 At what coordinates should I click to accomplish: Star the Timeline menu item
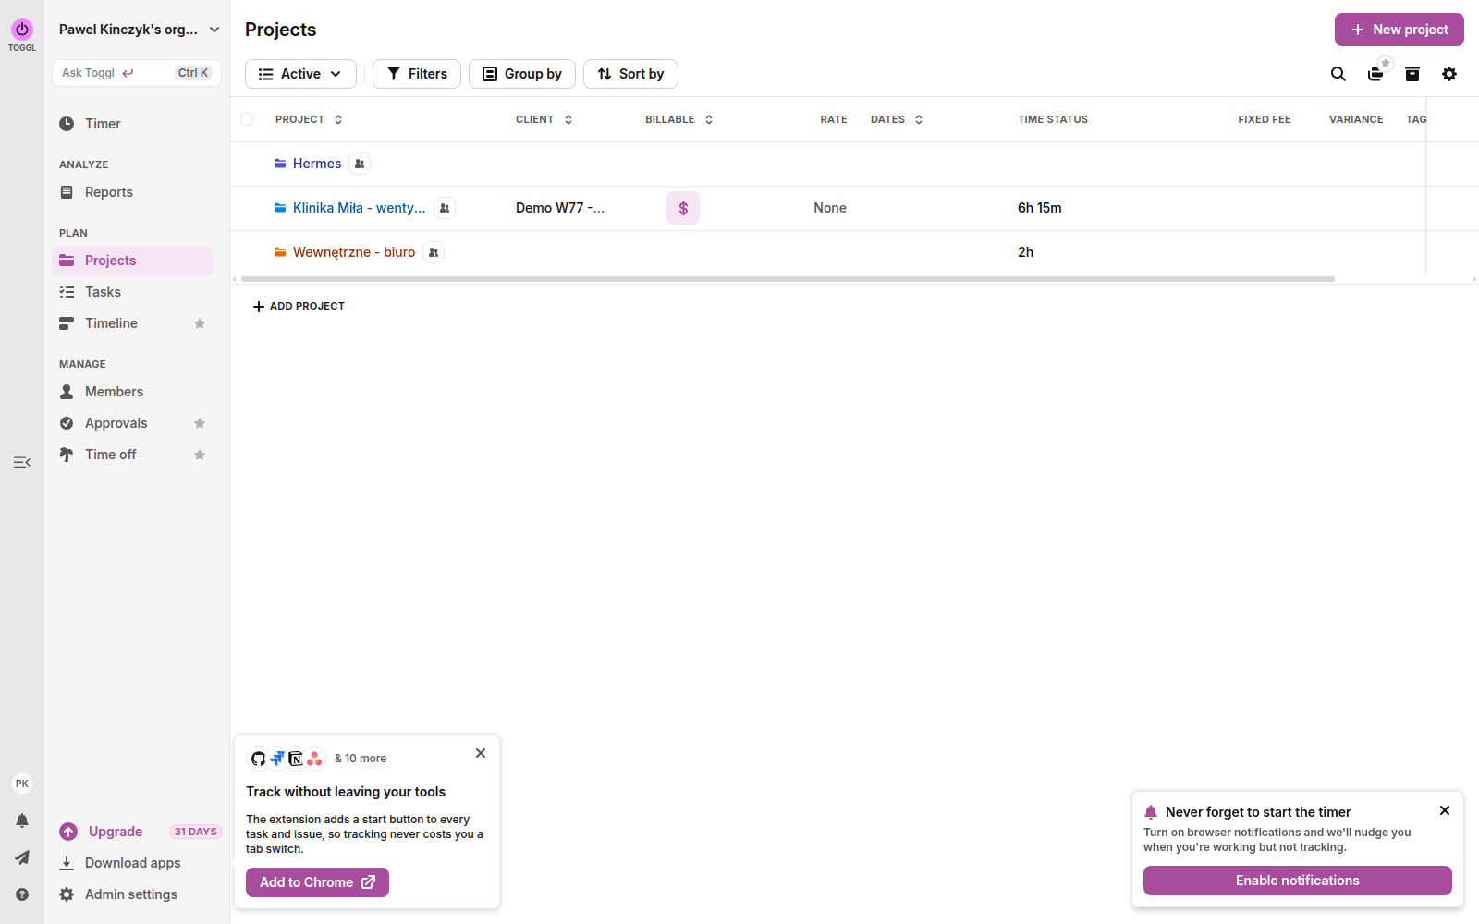click(x=200, y=323)
